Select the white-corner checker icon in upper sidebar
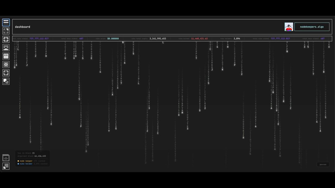Screen dimensions: 335x188 pos(6,81)
